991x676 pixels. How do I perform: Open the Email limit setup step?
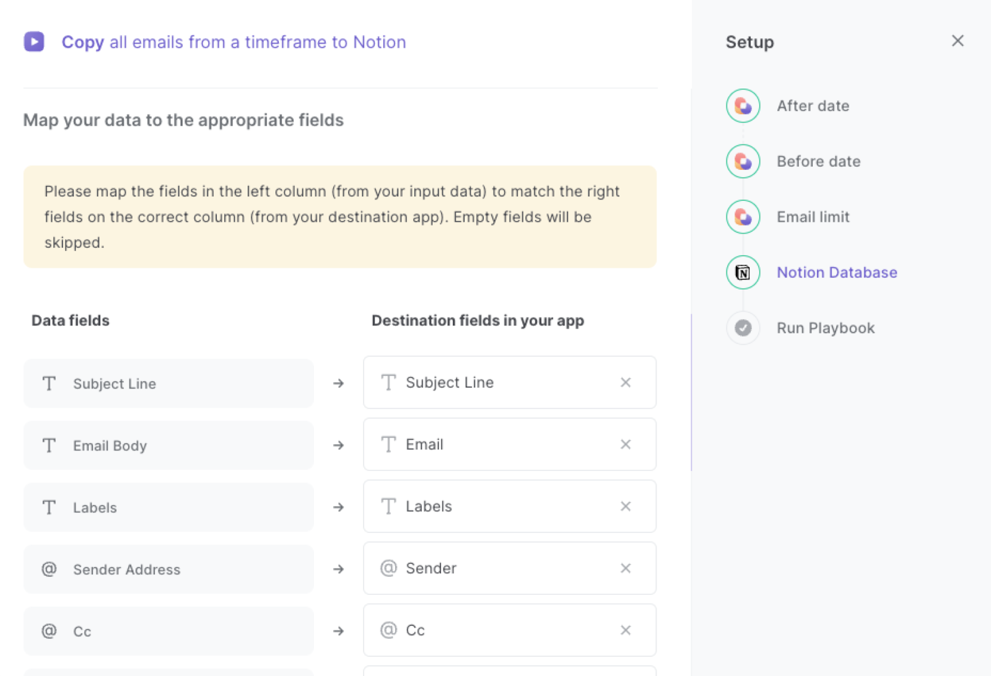[x=813, y=217]
